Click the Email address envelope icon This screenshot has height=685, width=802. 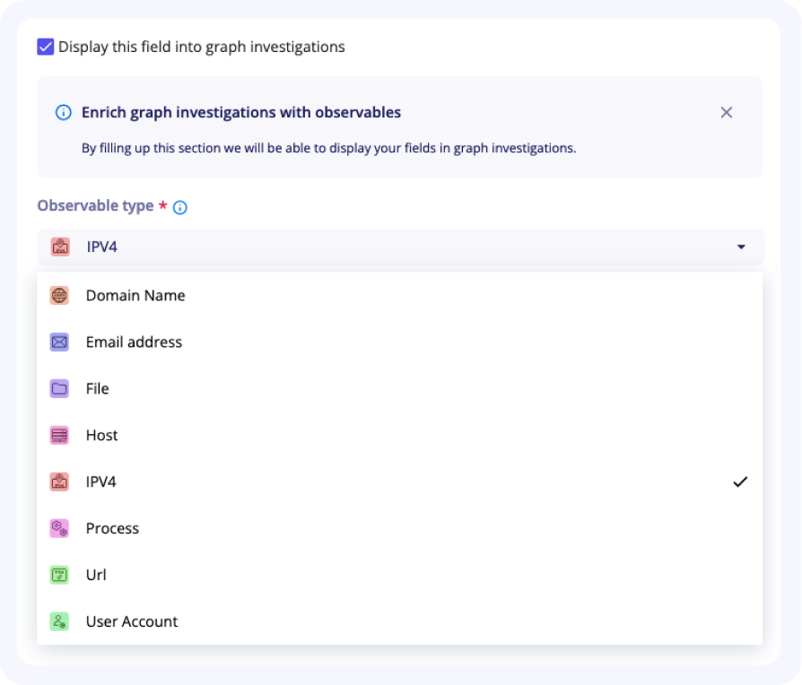[58, 342]
